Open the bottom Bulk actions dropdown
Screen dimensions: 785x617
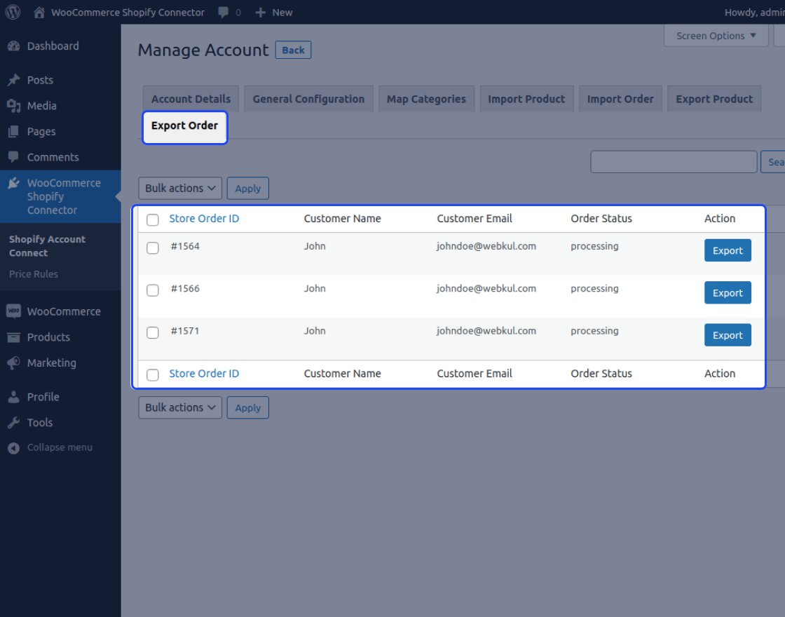point(180,407)
